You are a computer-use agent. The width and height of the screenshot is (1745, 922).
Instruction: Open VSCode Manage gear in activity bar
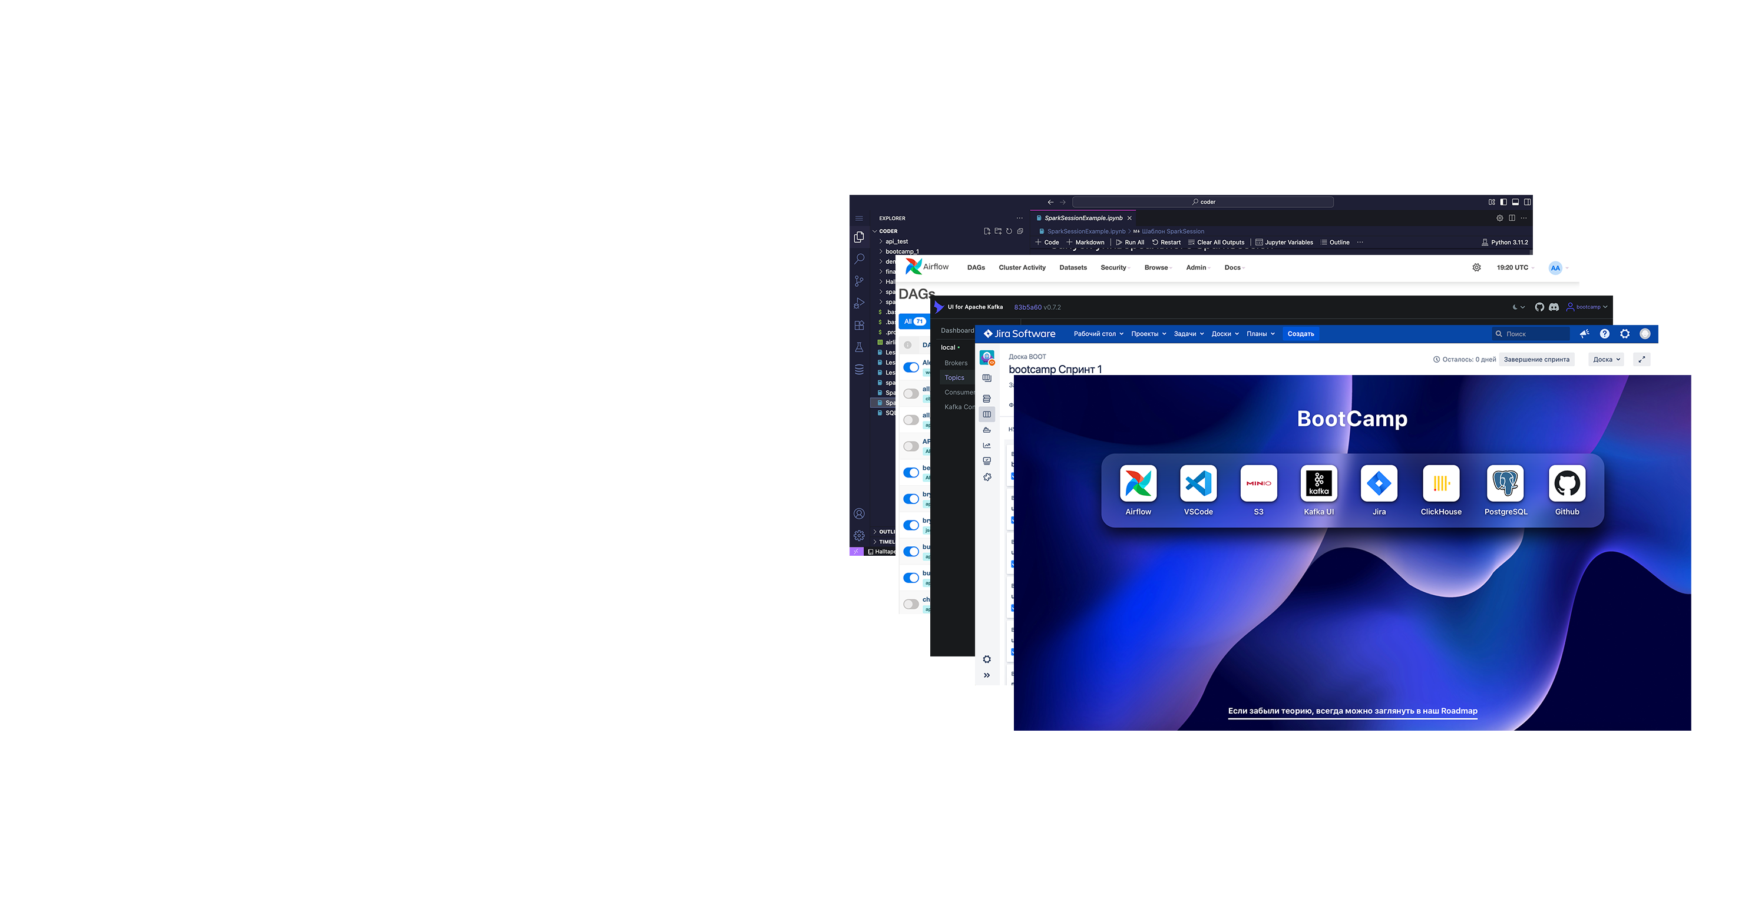[x=859, y=535]
